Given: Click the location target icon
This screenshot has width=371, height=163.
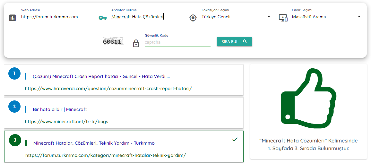Looking at the screenshot, I should [193, 18].
